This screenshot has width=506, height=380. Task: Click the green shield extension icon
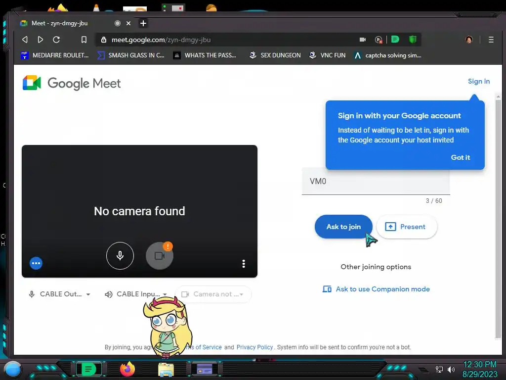[x=413, y=40]
